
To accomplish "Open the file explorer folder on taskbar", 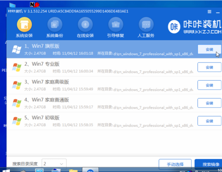I will (73, 170).
